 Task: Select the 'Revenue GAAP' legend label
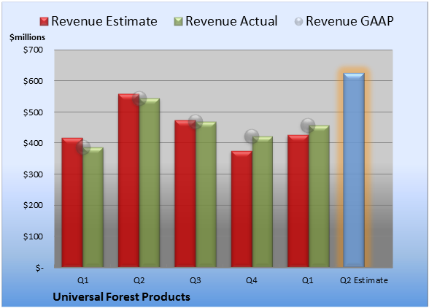(349, 21)
